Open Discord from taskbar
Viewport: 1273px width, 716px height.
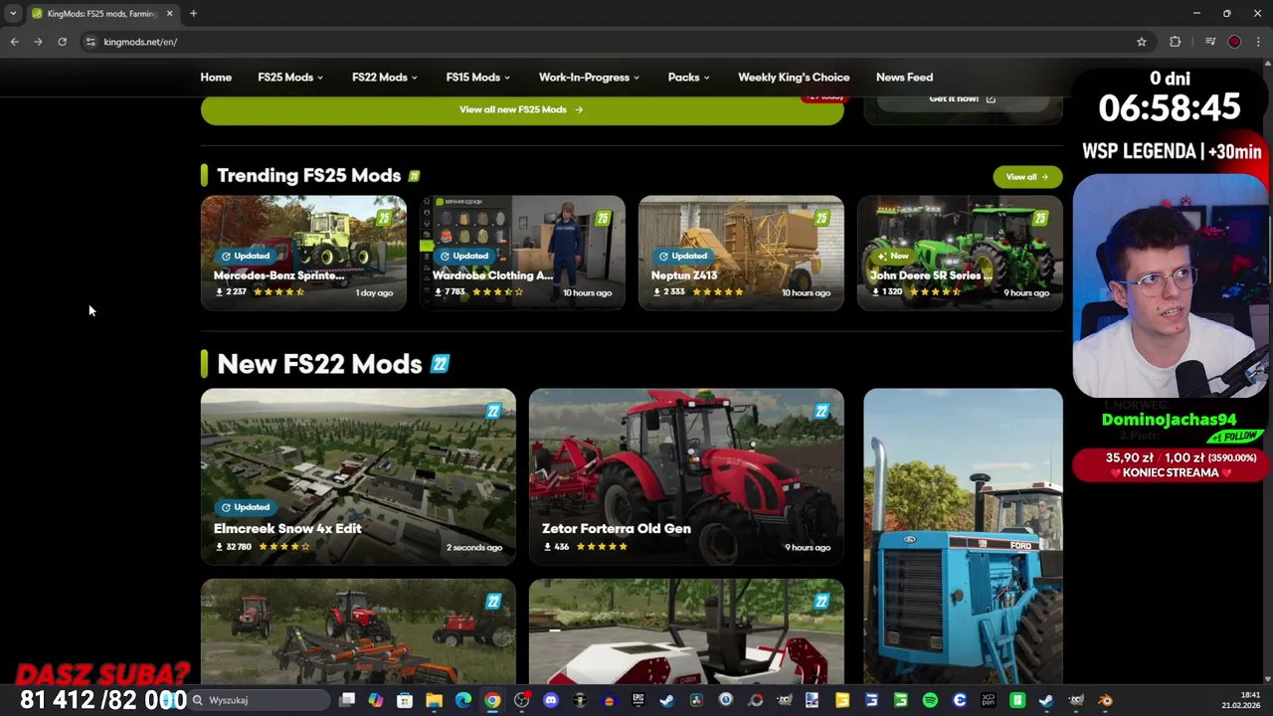pyautogui.click(x=551, y=700)
